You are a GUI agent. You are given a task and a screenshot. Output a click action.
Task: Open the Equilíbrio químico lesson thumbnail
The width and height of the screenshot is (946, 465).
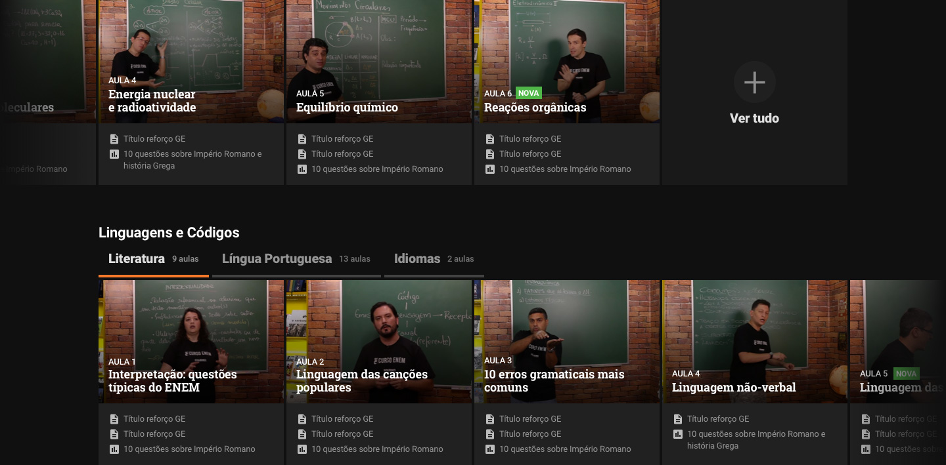point(379,62)
